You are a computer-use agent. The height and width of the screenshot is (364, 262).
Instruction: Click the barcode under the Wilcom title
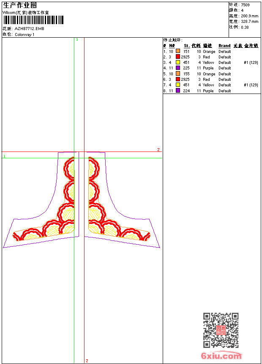pyautogui.click(x=33, y=20)
